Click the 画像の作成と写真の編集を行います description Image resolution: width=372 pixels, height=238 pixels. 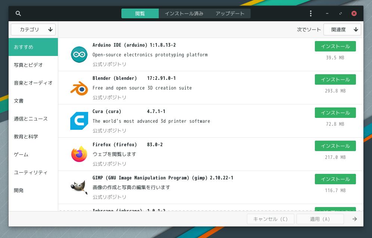pyautogui.click(x=131, y=187)
